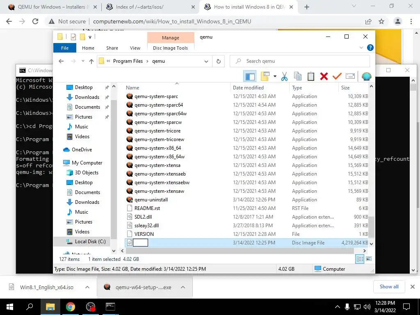Click navigation pane scroll up arrow
Screen dimensions: 420x315
[x=114, y=87]
